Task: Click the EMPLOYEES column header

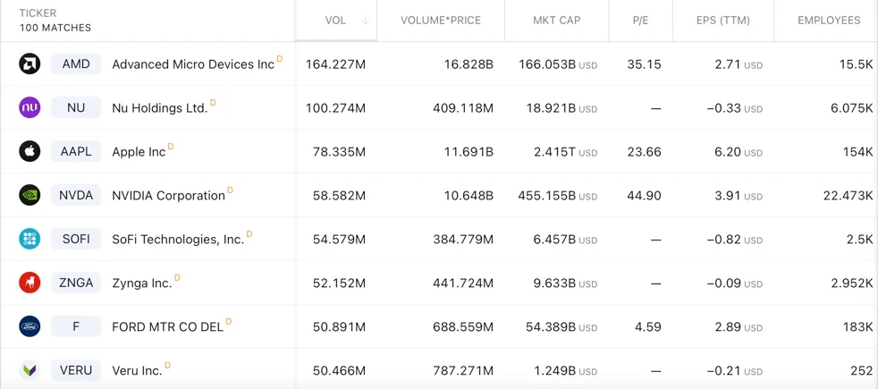Action: coord(828,21)
